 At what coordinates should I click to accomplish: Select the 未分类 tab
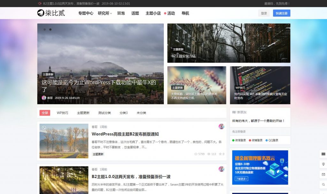[141, 113]
